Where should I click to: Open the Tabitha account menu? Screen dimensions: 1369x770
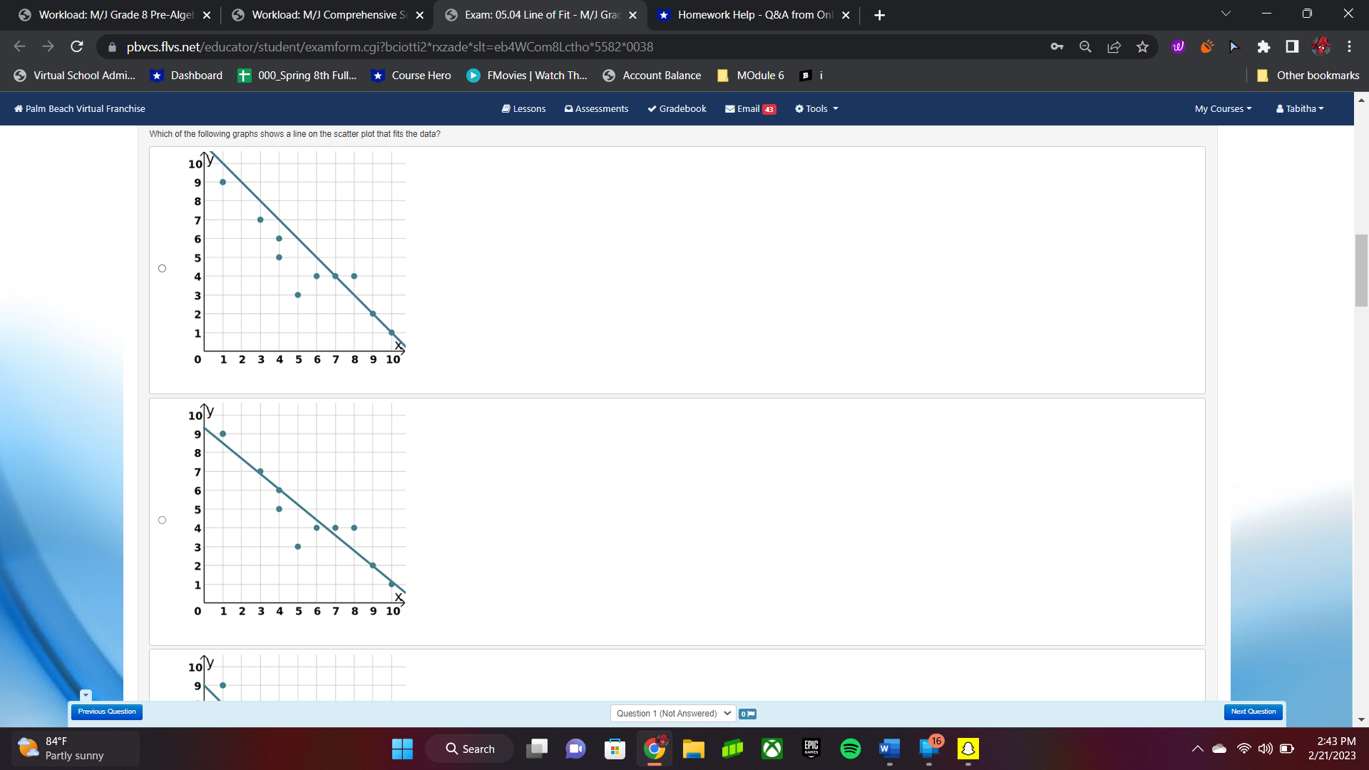point(1299,108)
